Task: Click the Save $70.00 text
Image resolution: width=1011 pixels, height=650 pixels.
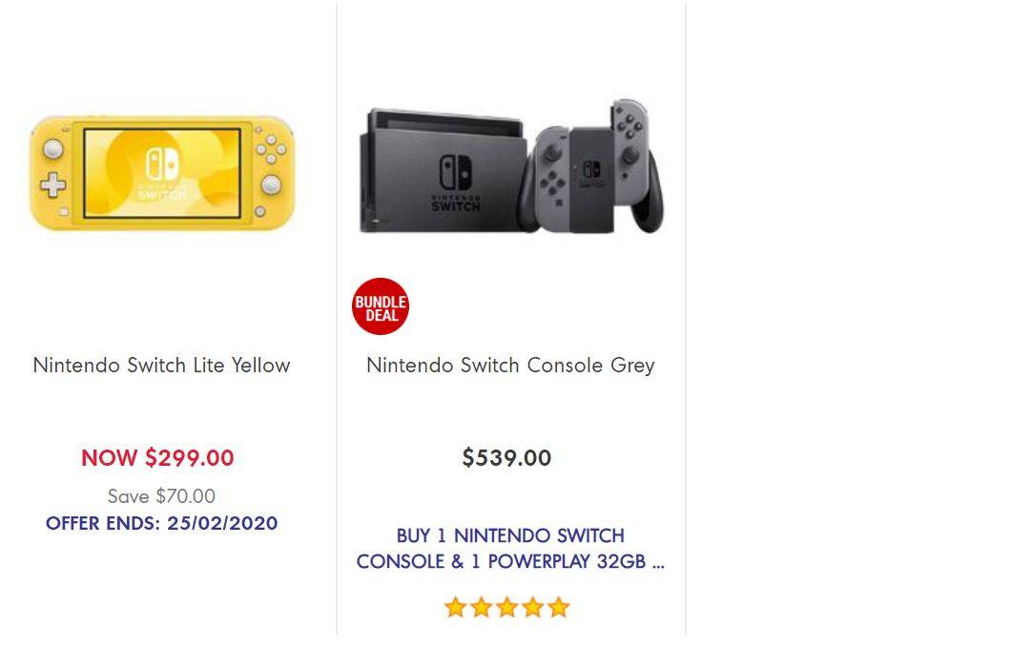Action: pyautogui.click(x=162, y=495)
